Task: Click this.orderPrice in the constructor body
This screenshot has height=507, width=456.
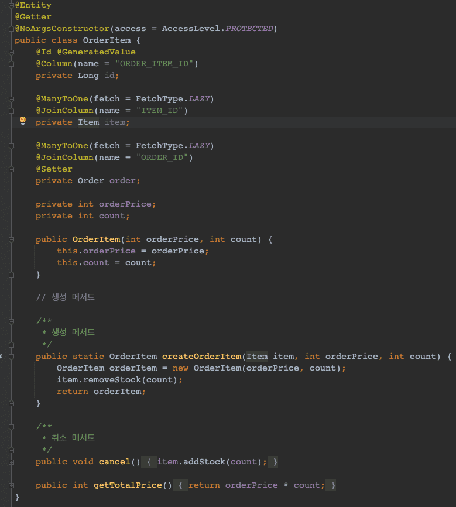Action: pos(97,251)
